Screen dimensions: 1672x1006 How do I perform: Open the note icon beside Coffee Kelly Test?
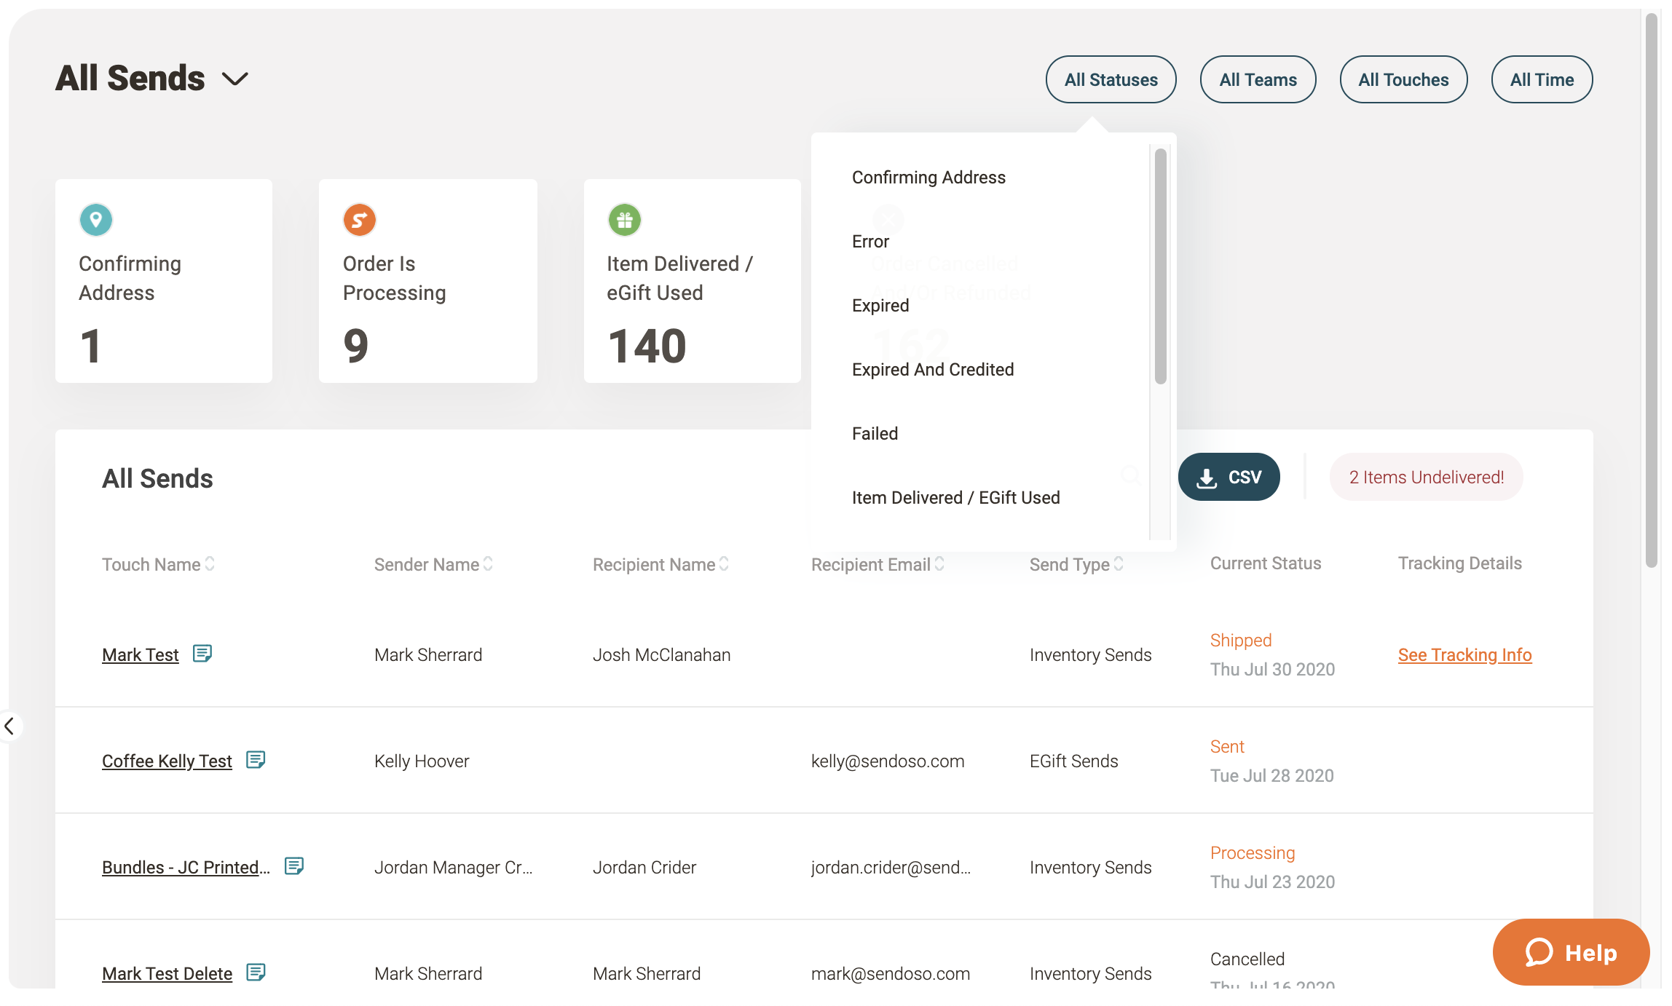coord(256,760)
